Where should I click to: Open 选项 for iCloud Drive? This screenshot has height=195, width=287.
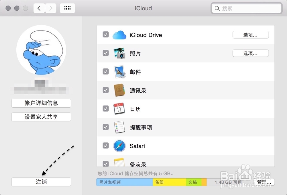click(x=251, y=35)
